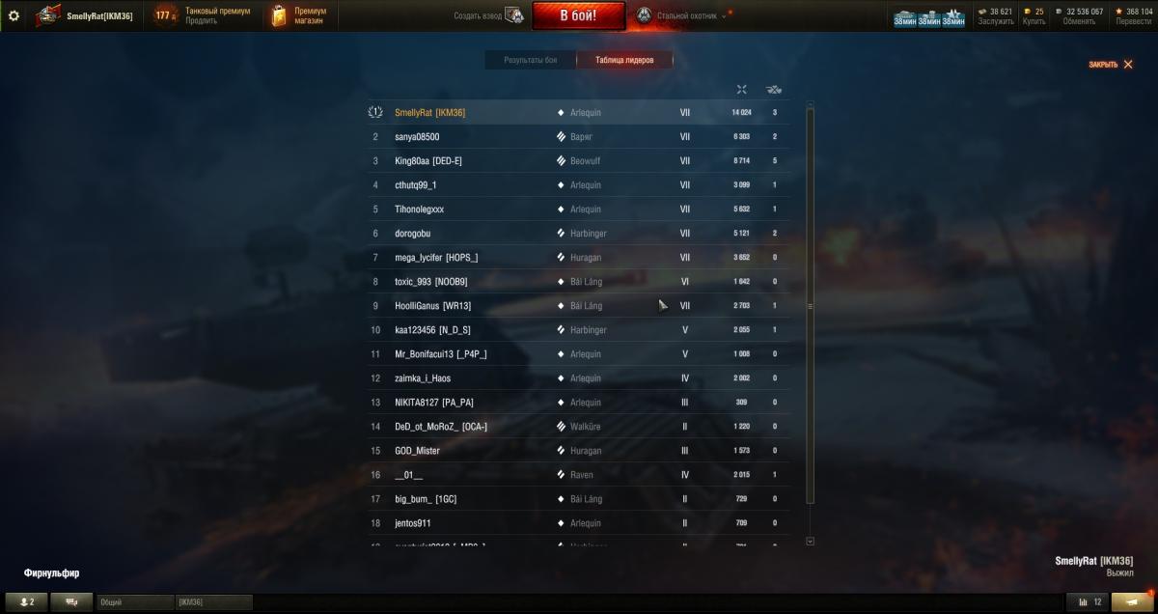Image resolution: width=1158 pixels, height=614 pixels.
Task: Open the notifications button with red badge
Action: tap(1132, 601)
